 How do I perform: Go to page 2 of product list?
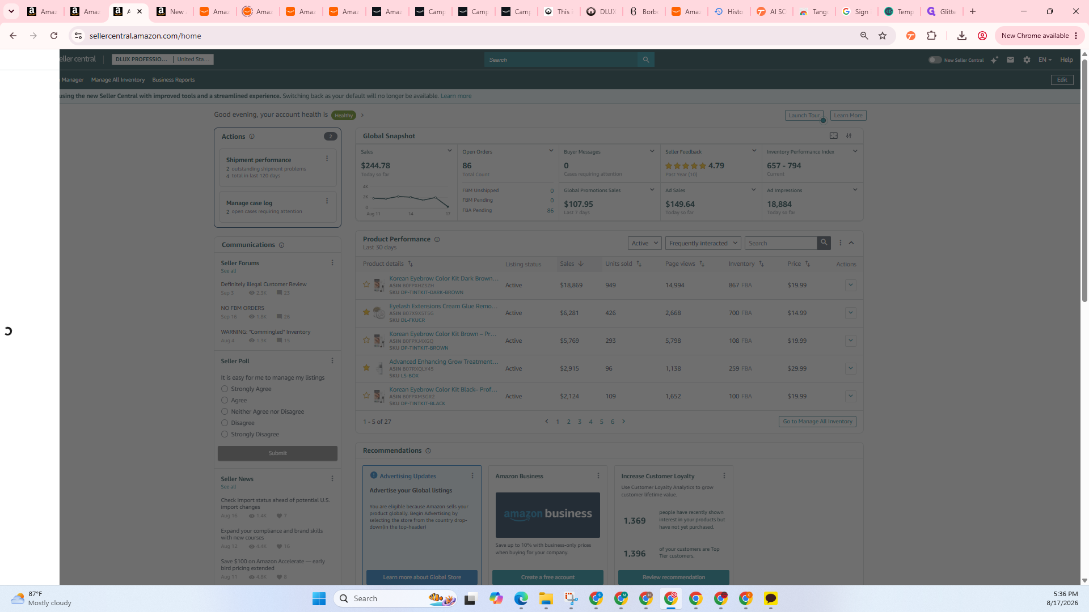568,422
